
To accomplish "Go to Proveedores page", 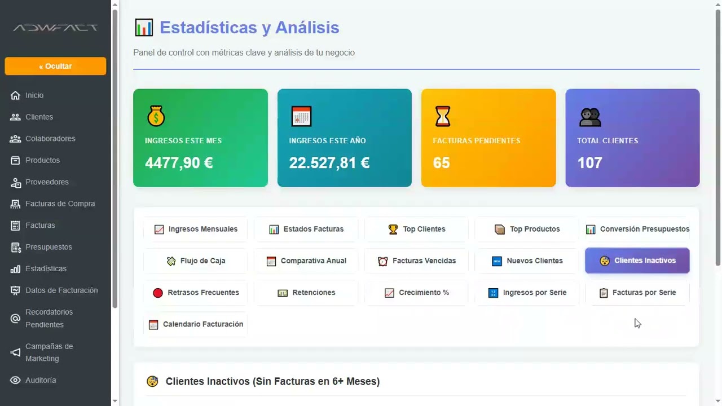I will [x=47, y=182].
